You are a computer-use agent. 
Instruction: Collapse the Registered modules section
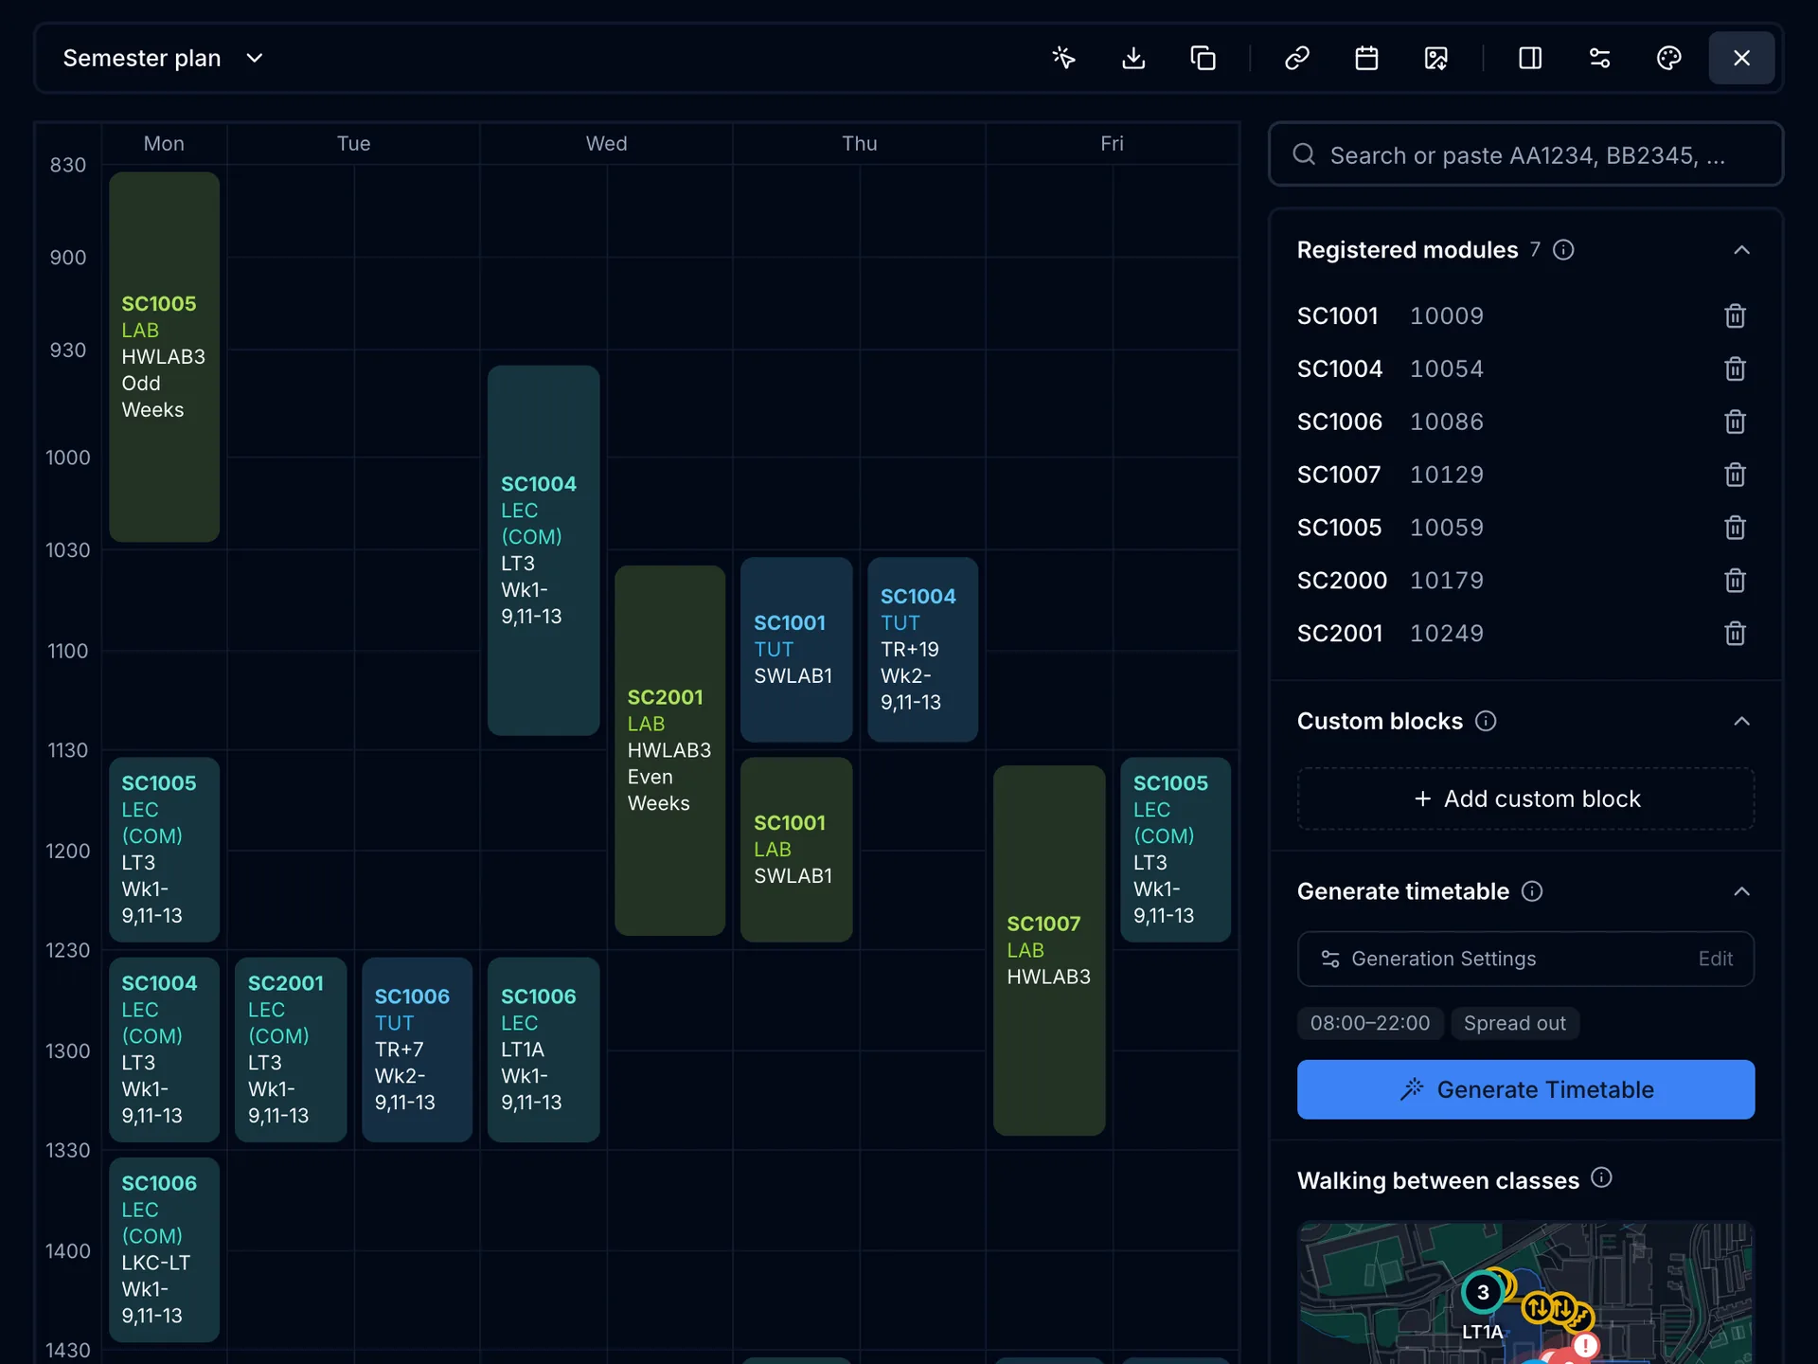(1741, 250)
